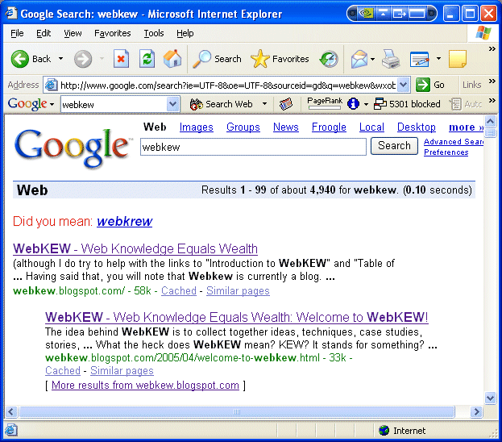This screenshot has width=502, height=442.
Task: Open the Back button history dropdown arrow
Action: [x=60, y=59]
